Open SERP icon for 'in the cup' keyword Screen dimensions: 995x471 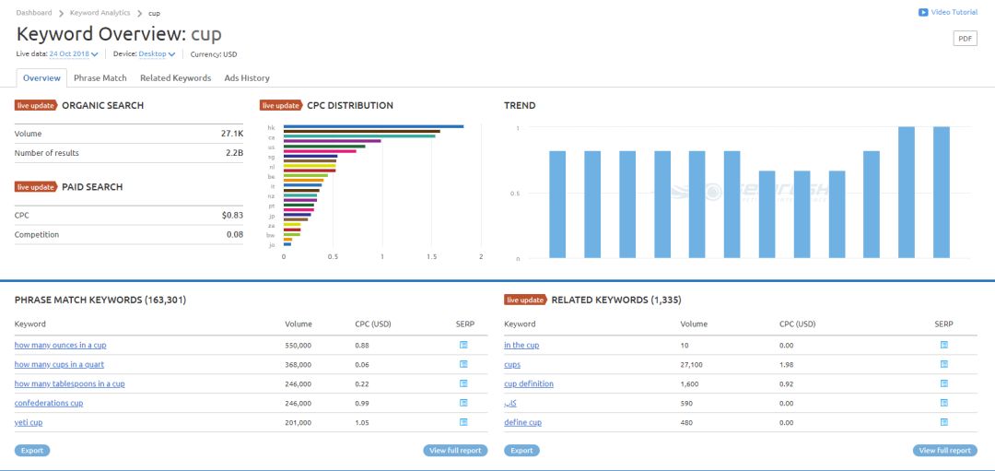click(944, 345)
